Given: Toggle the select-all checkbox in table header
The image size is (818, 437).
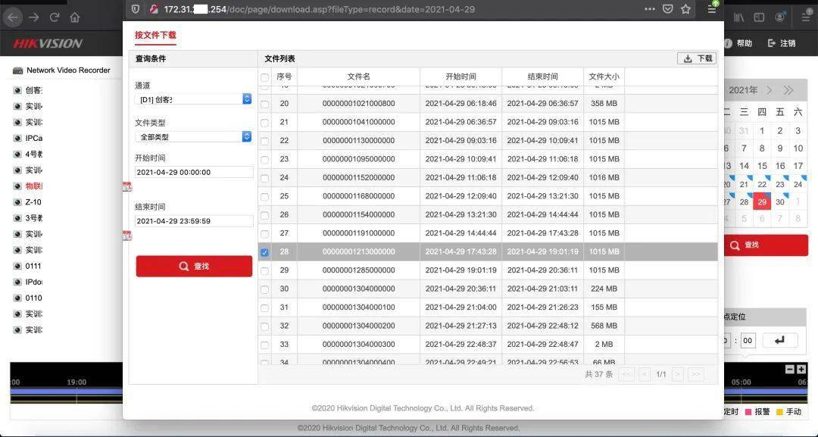Looking at the screenshot, I should click(x=264, y=77).
